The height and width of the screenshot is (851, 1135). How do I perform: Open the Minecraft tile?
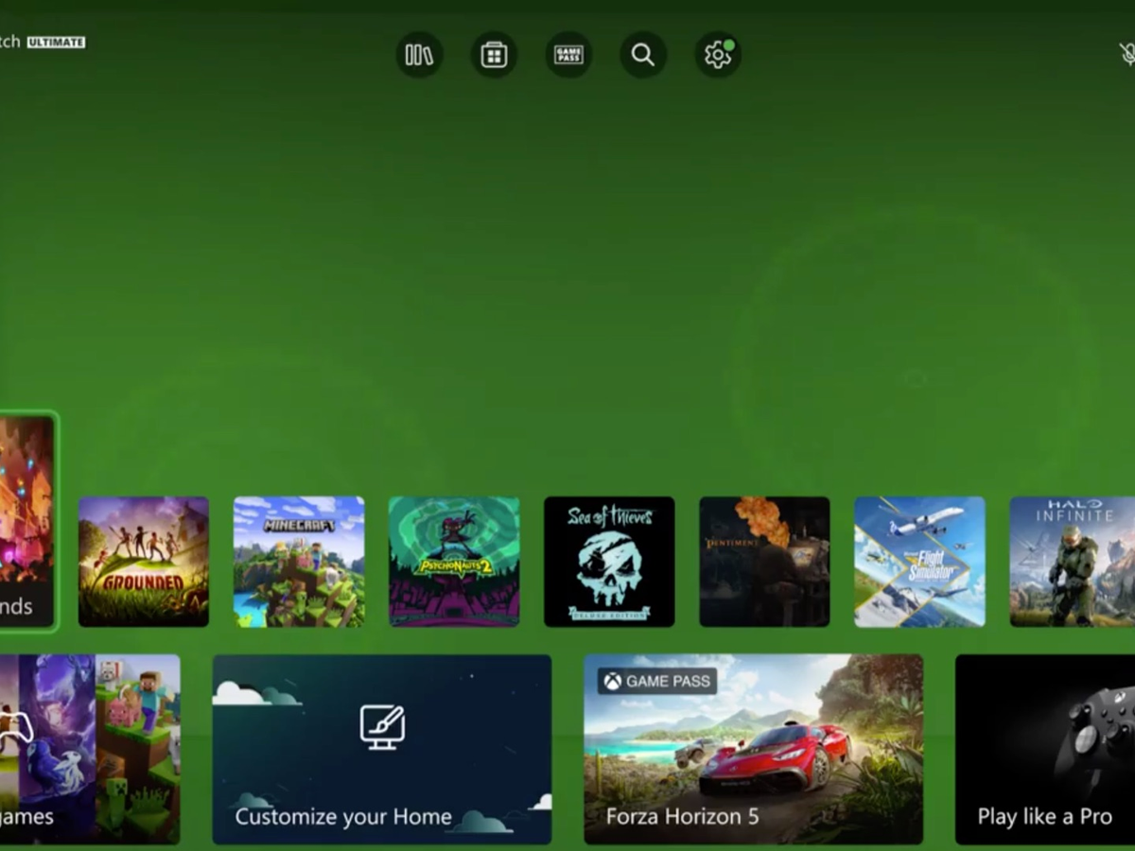[299, 562]
